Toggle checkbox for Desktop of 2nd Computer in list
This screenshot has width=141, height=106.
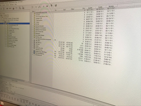33,30
